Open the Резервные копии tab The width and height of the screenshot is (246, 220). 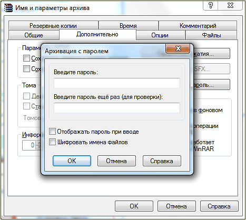coord(53,26)
